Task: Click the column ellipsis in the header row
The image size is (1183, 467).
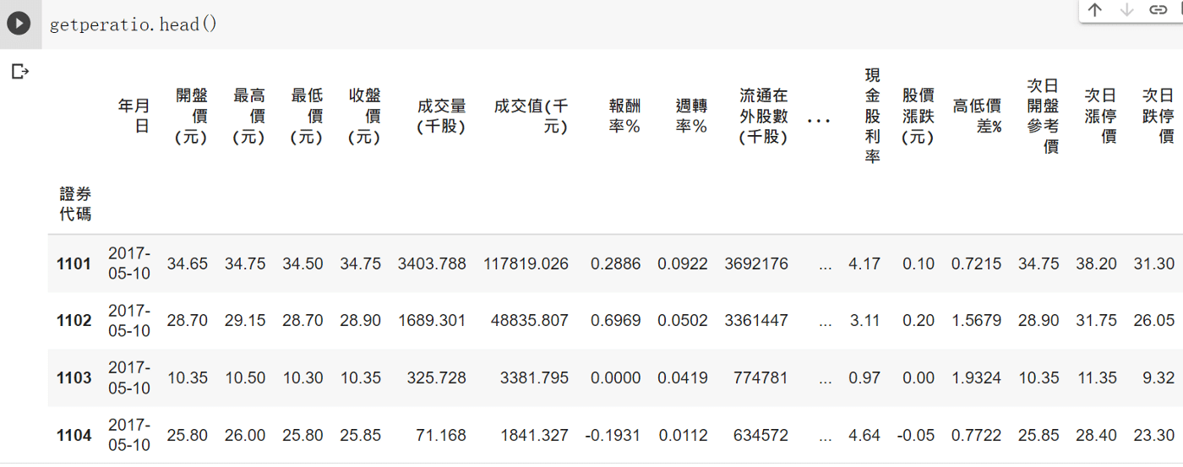Action: tap(817, 121)
